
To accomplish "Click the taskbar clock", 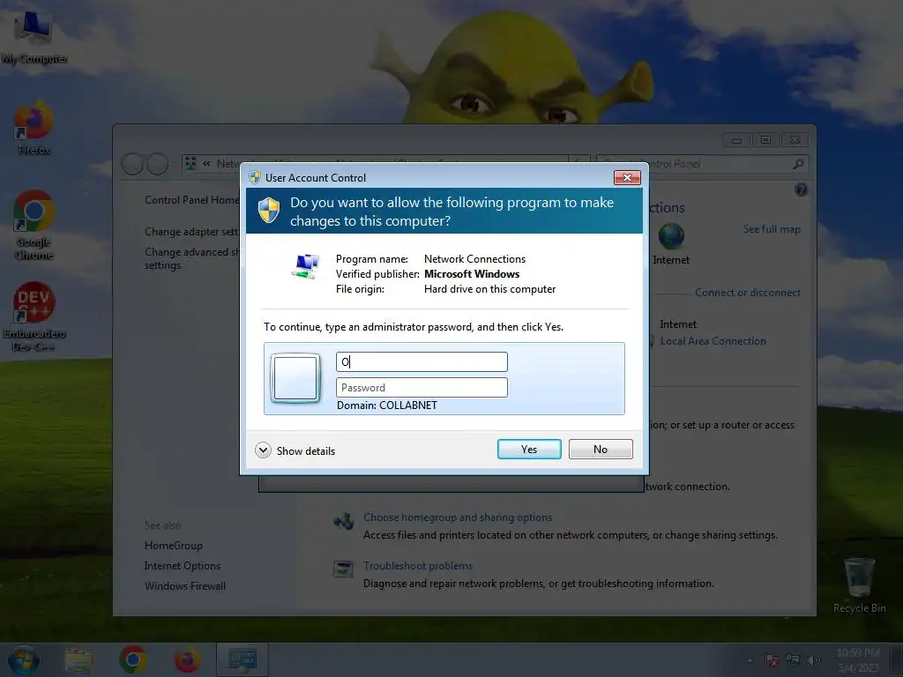I will pyautogui.click(x=858, y=660).
